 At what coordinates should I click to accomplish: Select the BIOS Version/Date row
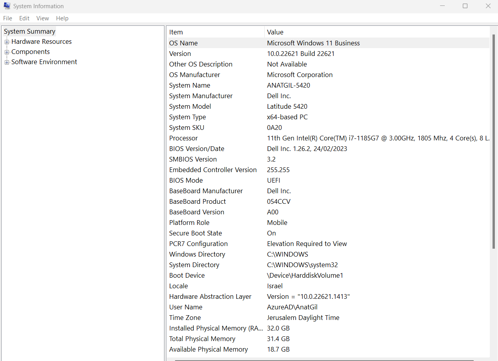coord(329,149)
